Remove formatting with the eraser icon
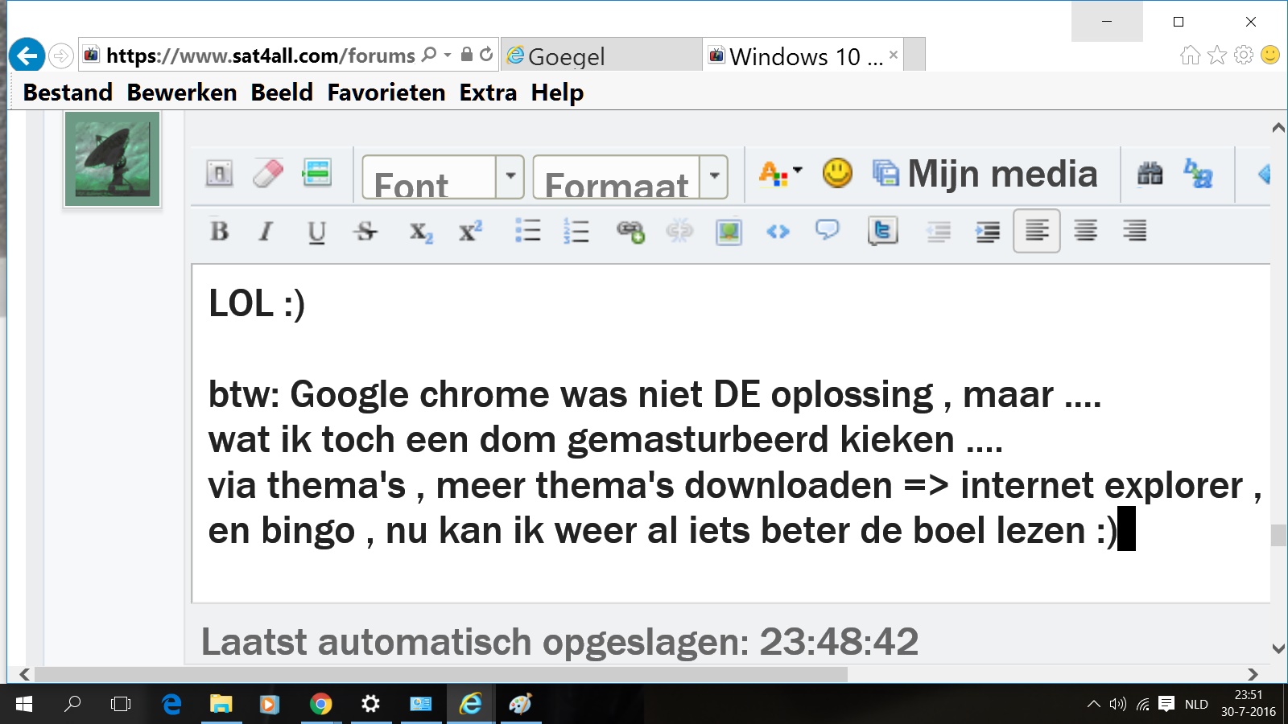 [268, 173]
